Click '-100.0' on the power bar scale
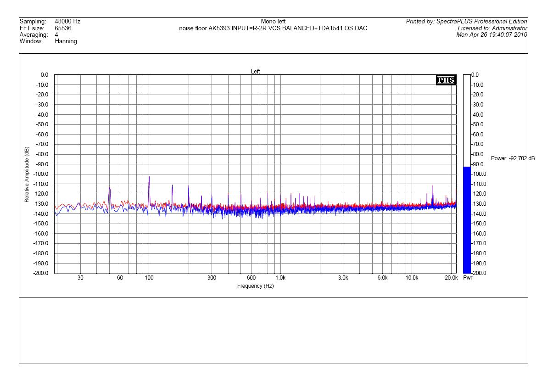Image resolution: width=542 pixels, height=376 pixels. pos(478,174)
